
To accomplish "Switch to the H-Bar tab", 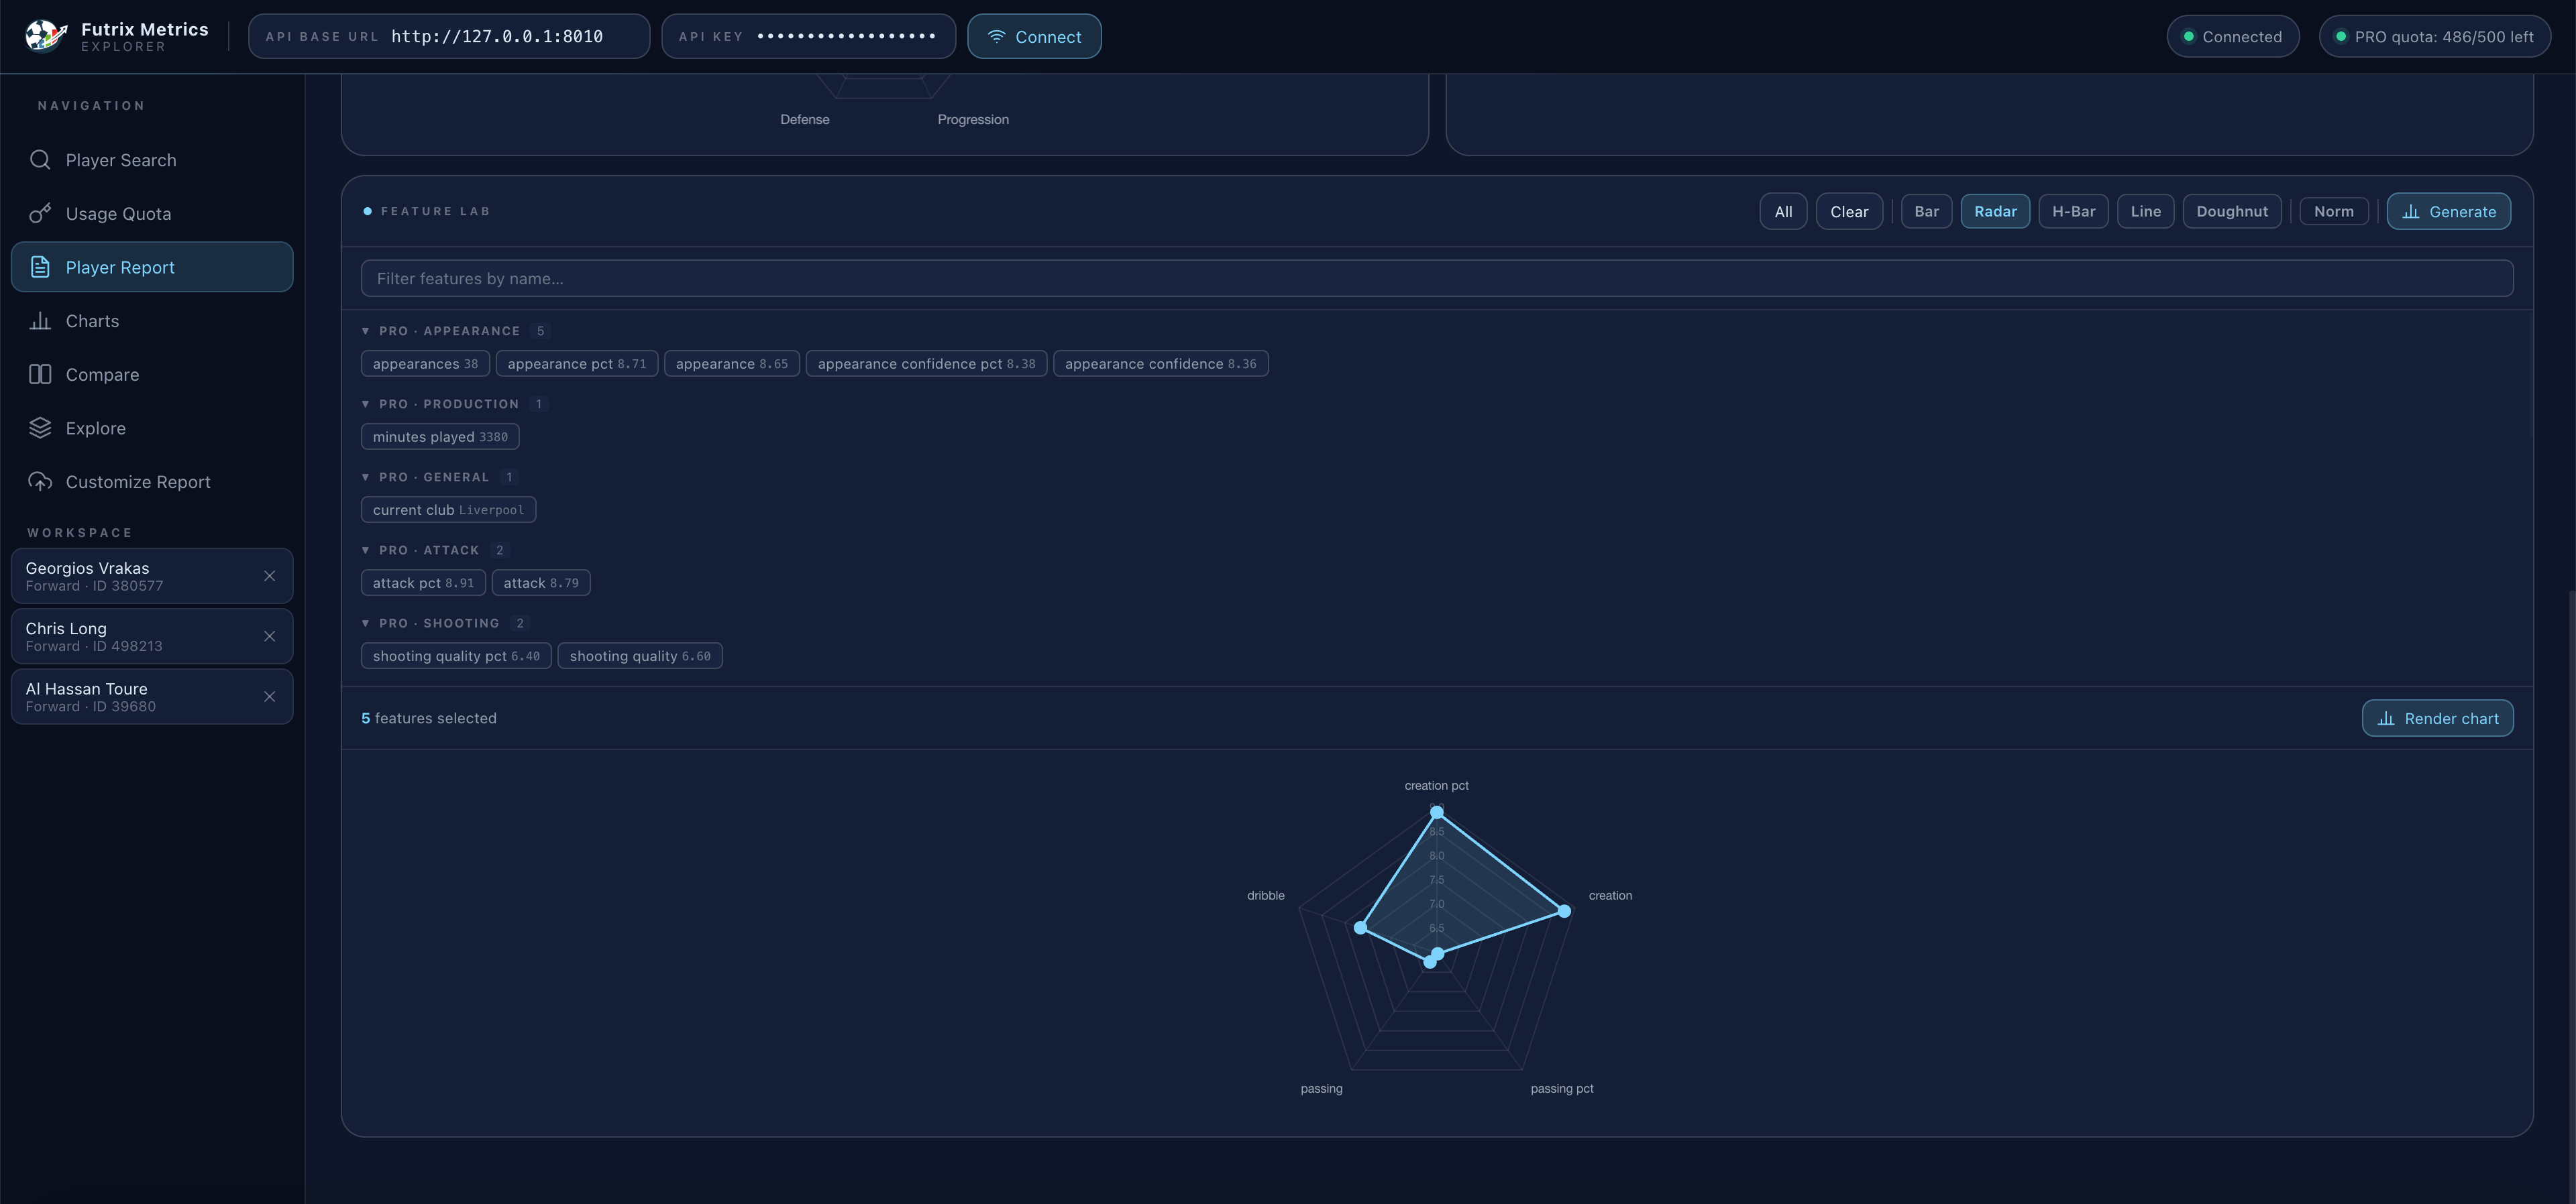I will (x=2073, y=210).
